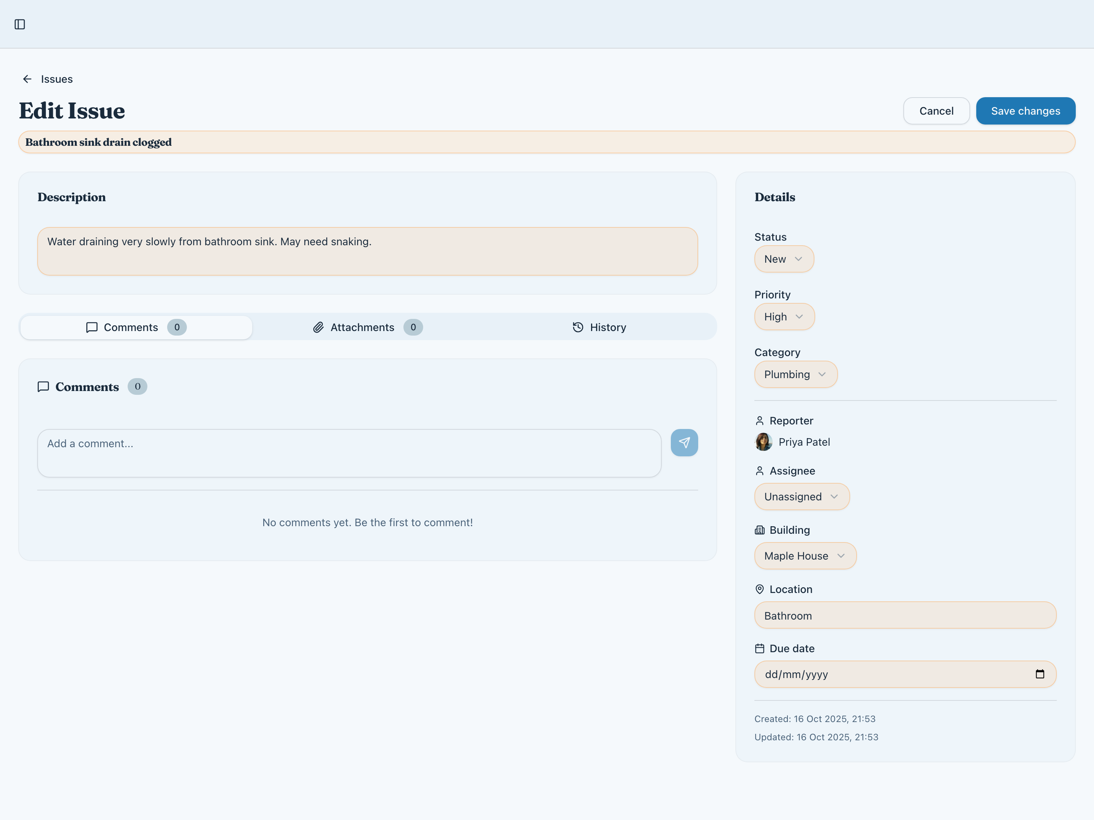Switch to the History tab

(x=599, y=327)
